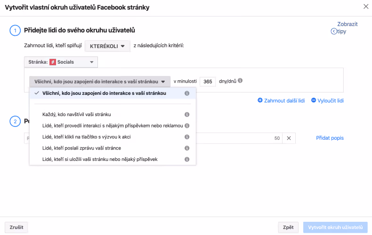Screen dimensions: 372x235
Task: Open info icon for "uložili vaši stránku"
Action: (x=187, y=159)
